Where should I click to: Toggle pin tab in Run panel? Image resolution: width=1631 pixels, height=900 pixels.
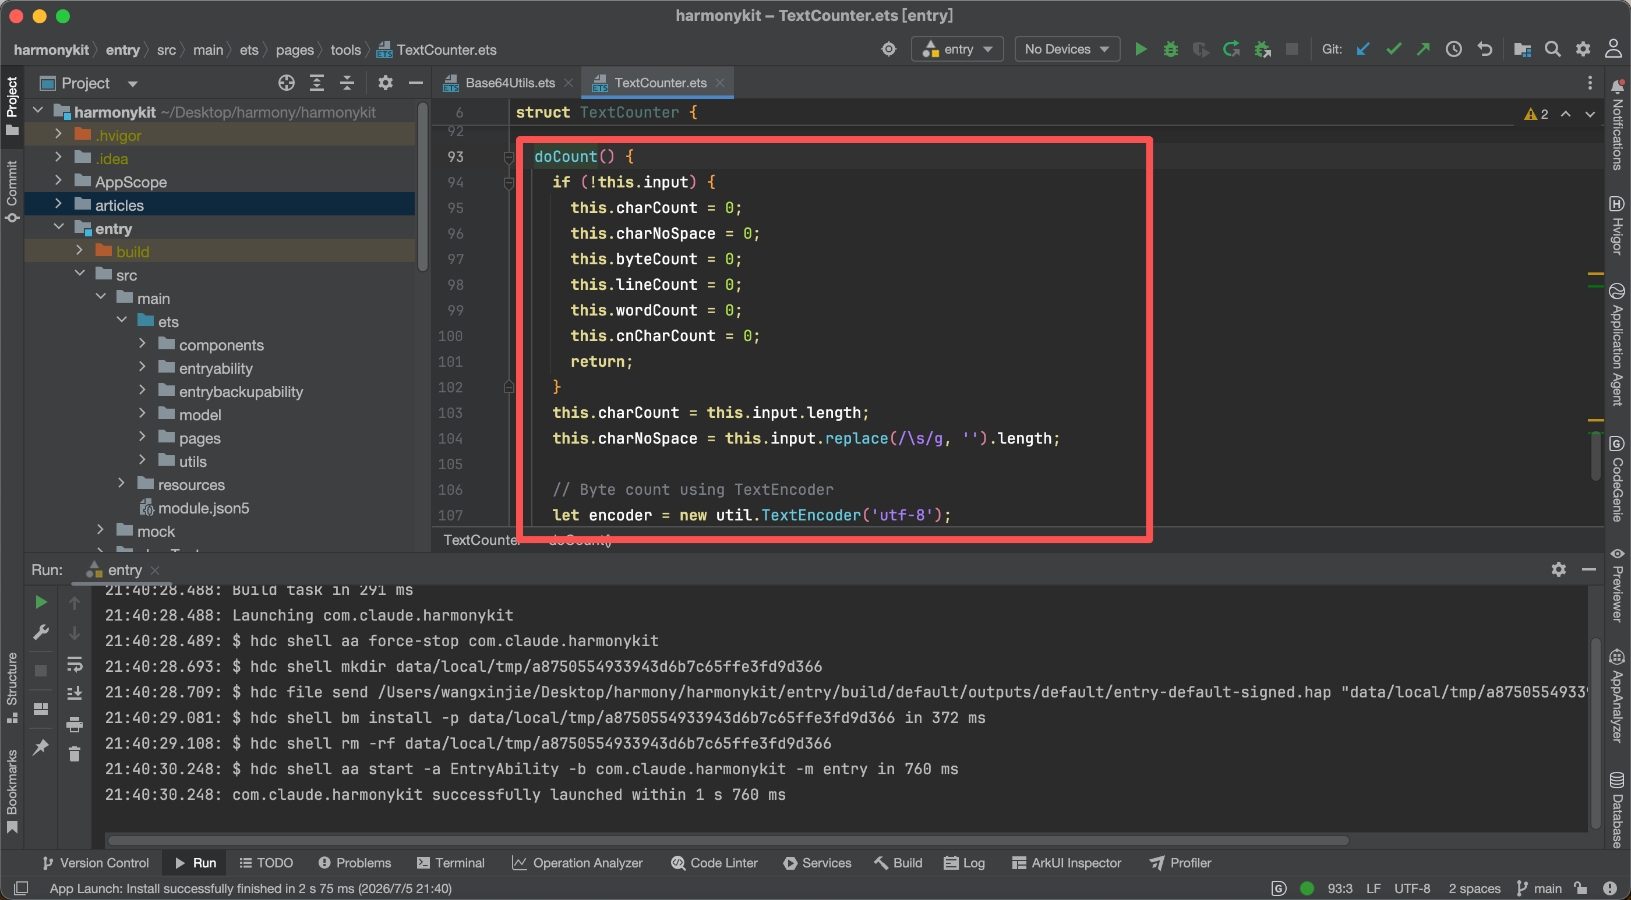41,747
